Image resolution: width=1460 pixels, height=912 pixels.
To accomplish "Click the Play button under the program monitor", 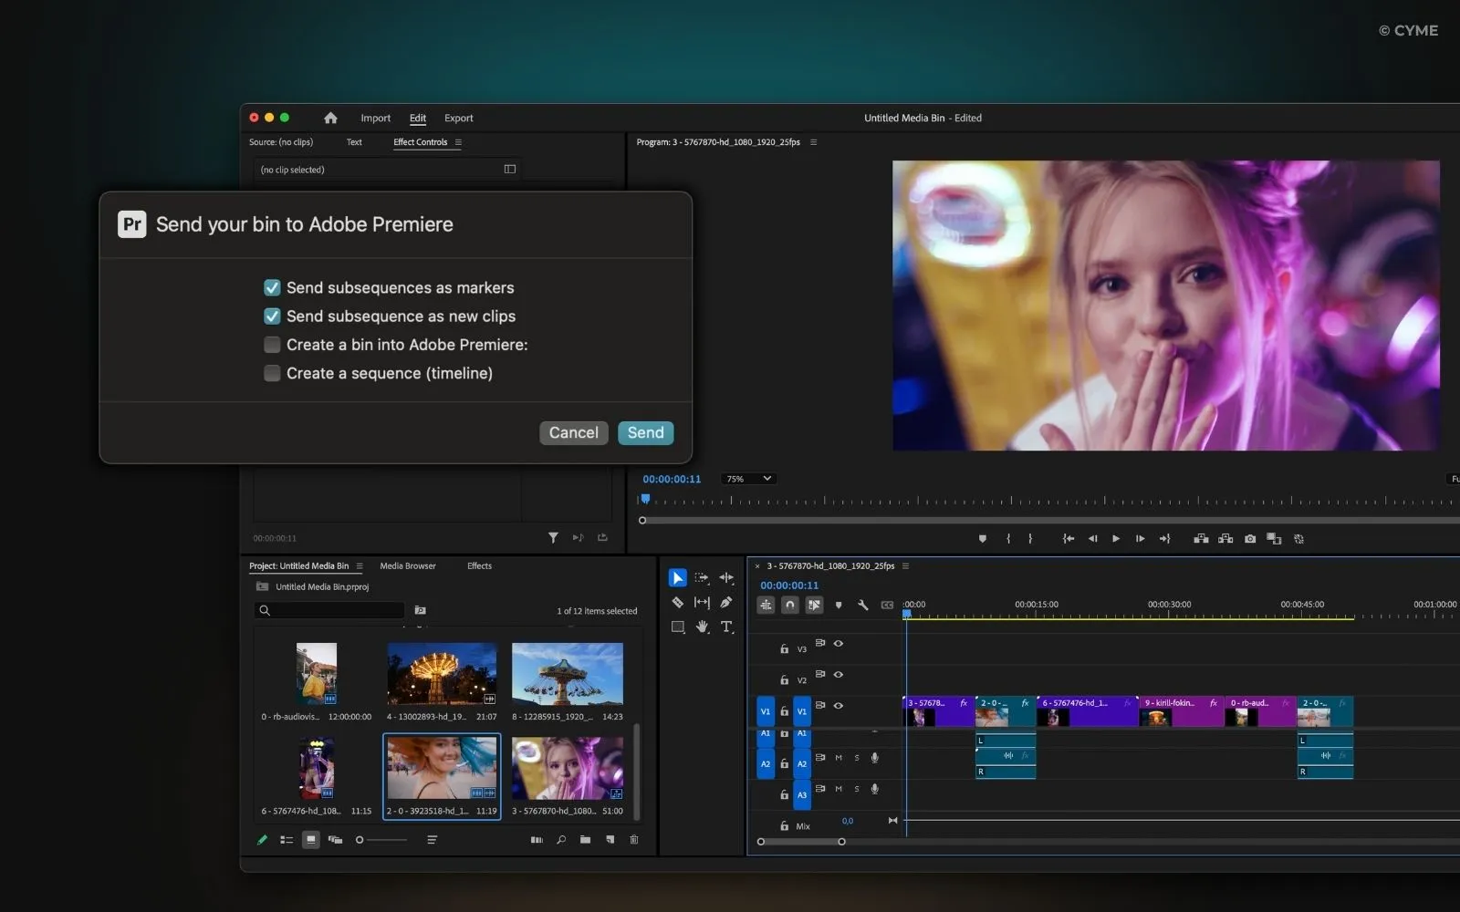I will point(1116,538).
